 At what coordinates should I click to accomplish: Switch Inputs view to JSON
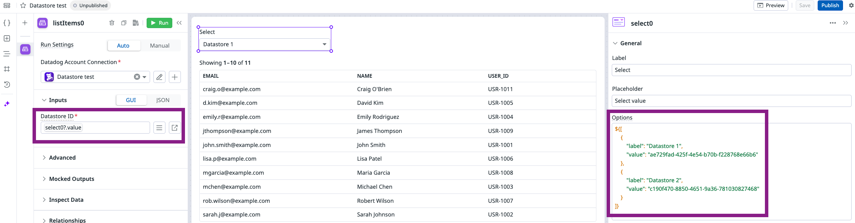(x=163, y=100)
